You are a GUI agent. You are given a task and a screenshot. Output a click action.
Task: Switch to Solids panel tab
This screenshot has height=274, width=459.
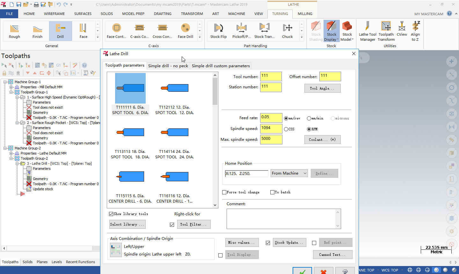[x=27, y=262]
